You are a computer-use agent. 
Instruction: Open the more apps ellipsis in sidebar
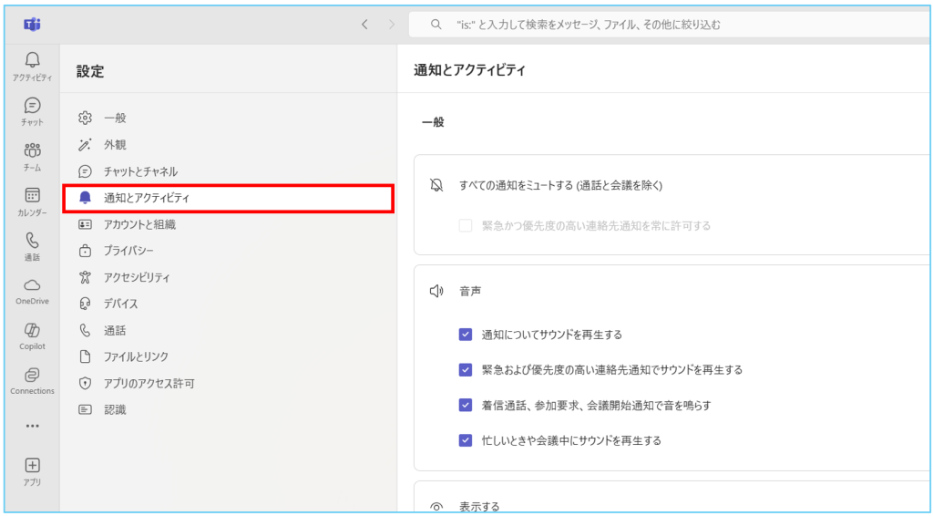[32, 426]
